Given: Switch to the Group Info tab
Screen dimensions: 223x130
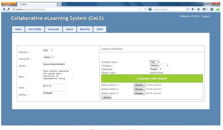Looking at the screenshot, I should (54, 29).
